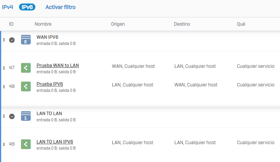The width and height of the screenshot is (280, 162).
Task: Click drag handle beside rule 49
Action: (x=4, y=144)
